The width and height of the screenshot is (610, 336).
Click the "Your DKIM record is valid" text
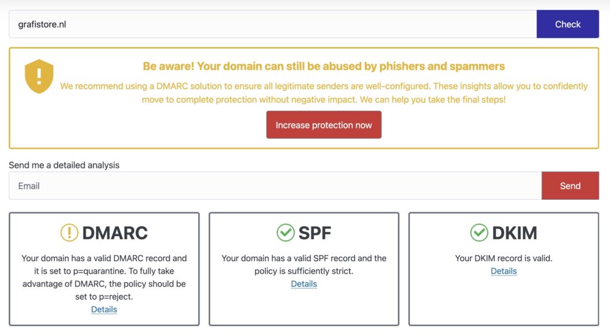pos(503,258)
